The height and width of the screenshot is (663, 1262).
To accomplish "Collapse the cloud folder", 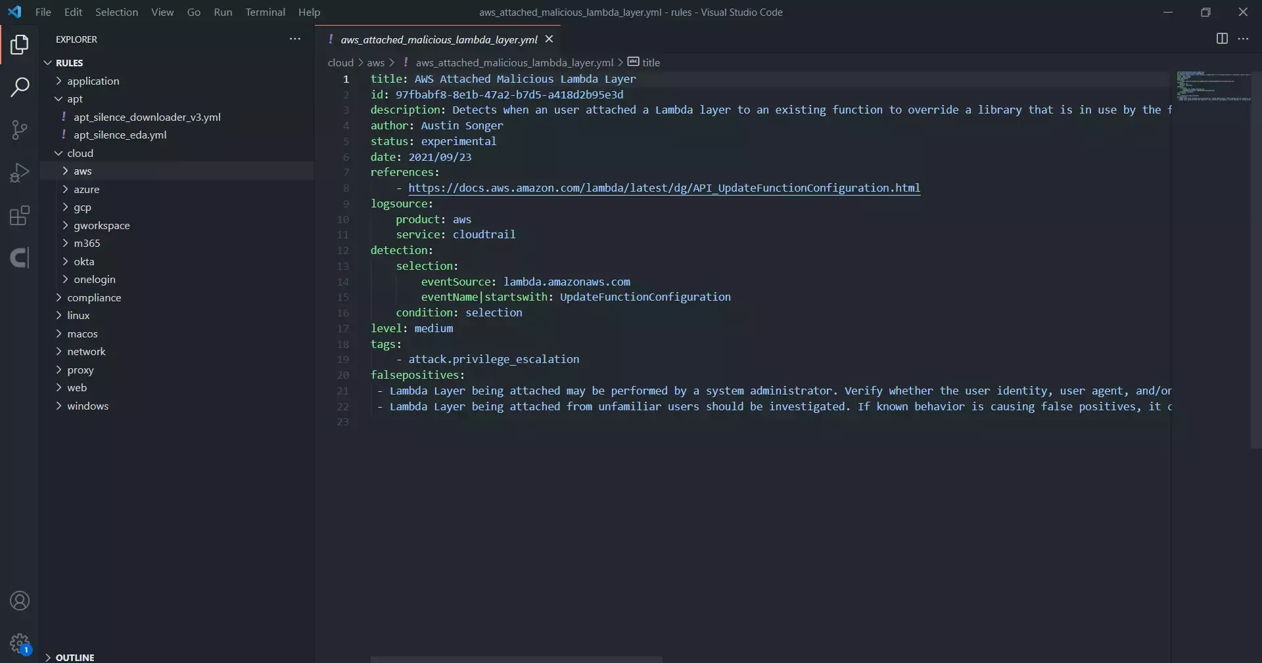I will (x=58, y=153).
